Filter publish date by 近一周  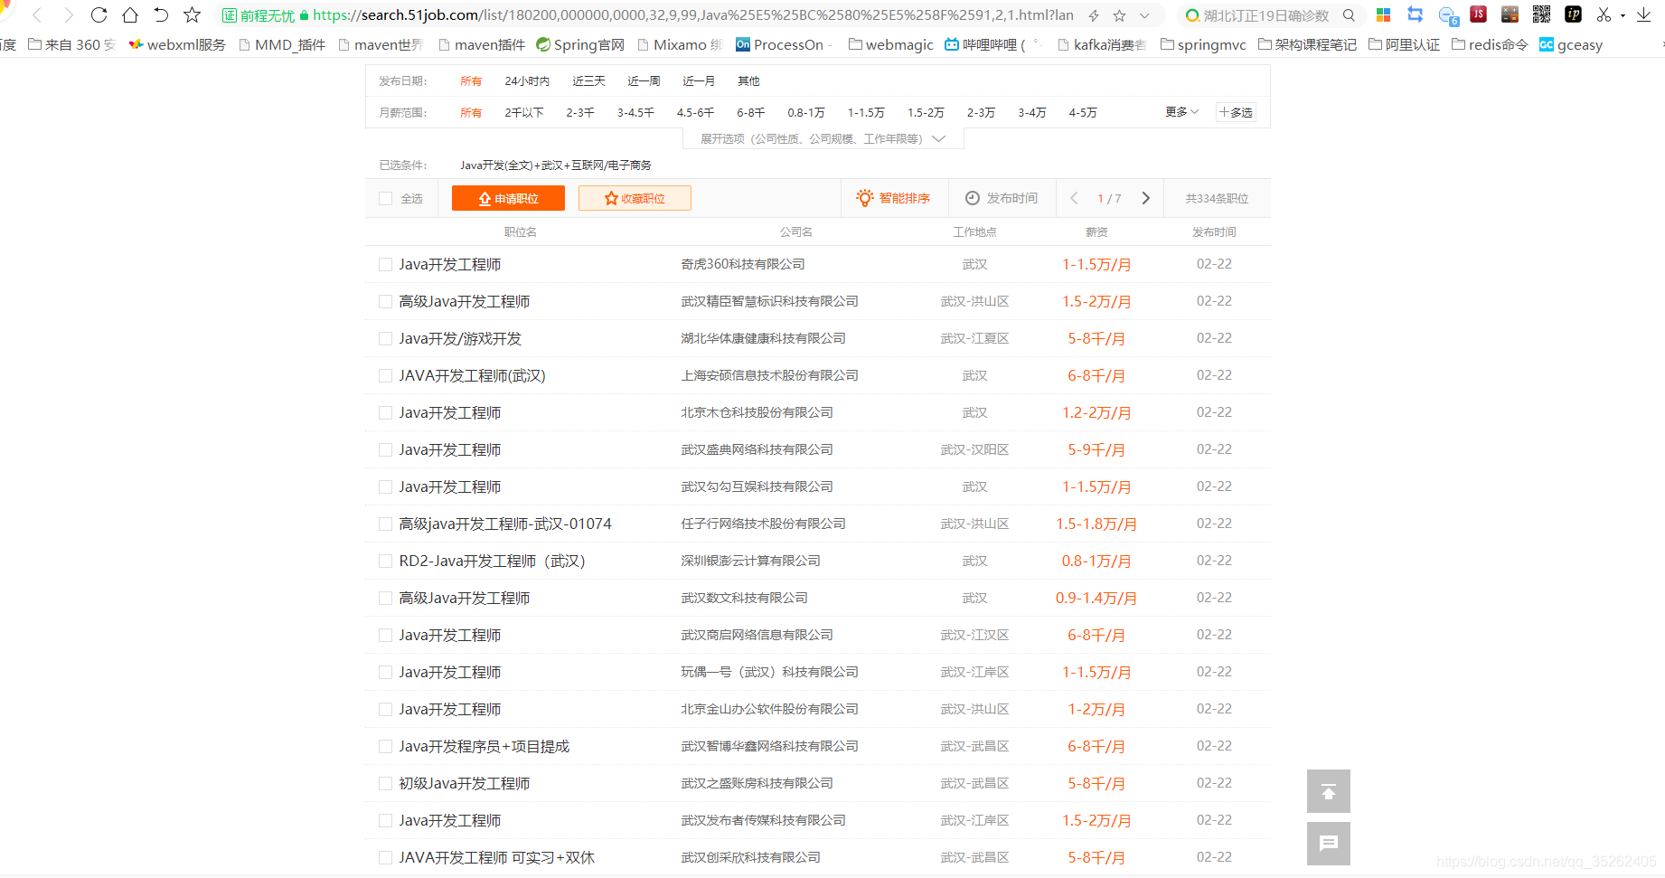click(x=644, y=81)
